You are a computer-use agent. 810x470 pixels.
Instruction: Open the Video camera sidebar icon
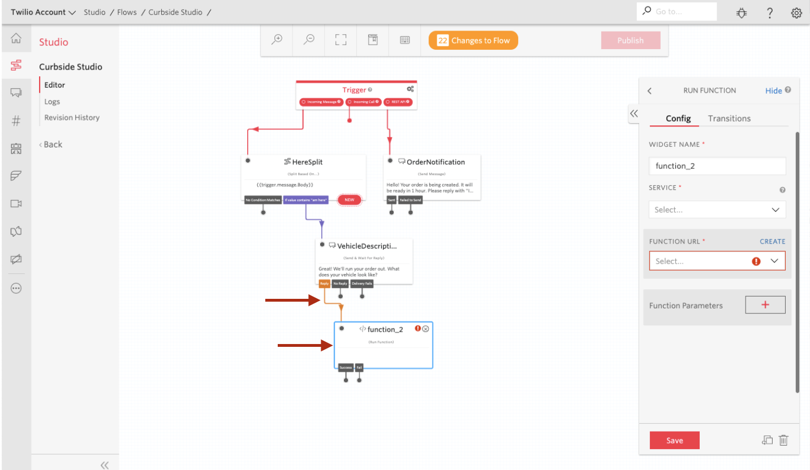click(x=16, y=203)
